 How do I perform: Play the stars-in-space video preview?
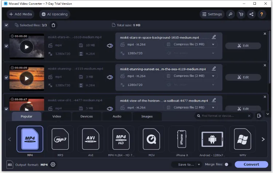27,47
